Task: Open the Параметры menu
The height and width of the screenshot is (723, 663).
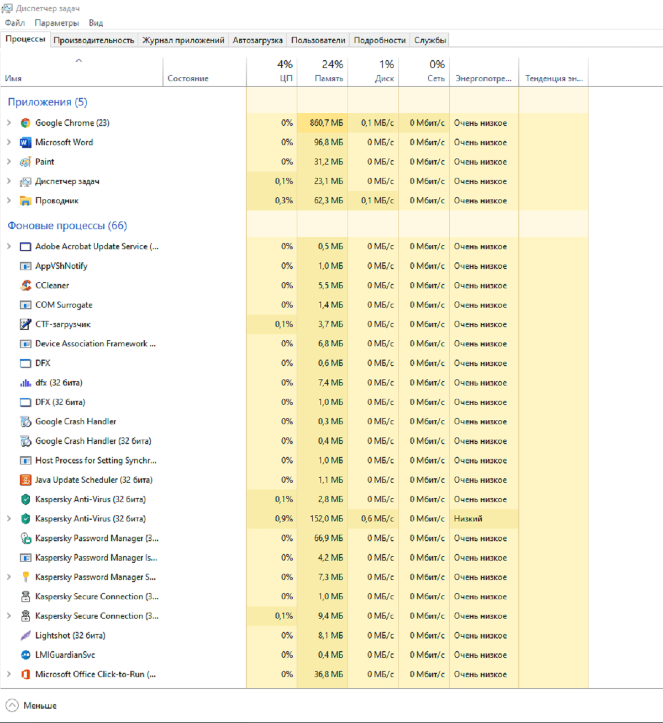Action: [x=57, y=23]
